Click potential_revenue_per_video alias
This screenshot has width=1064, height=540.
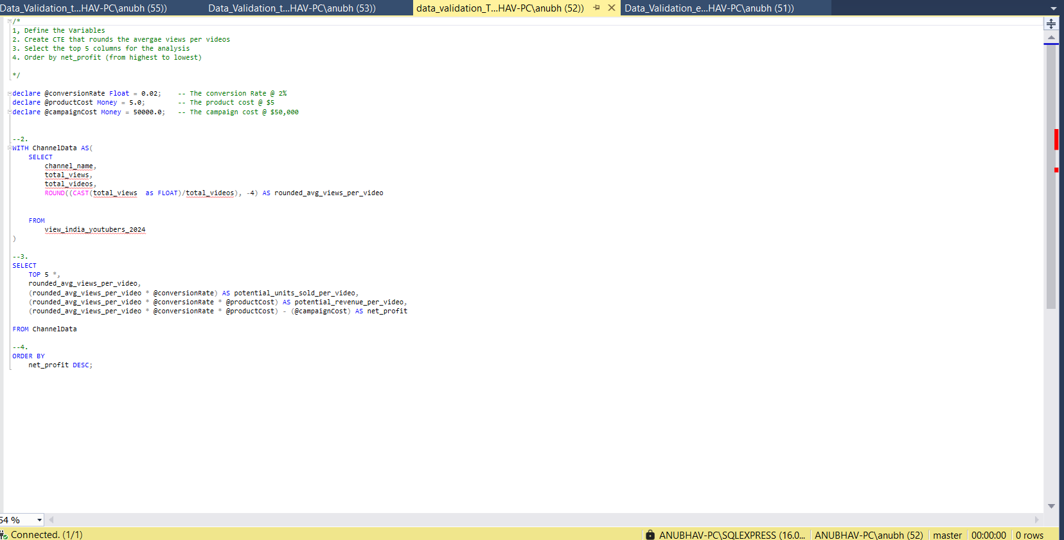tap(349, 302)
